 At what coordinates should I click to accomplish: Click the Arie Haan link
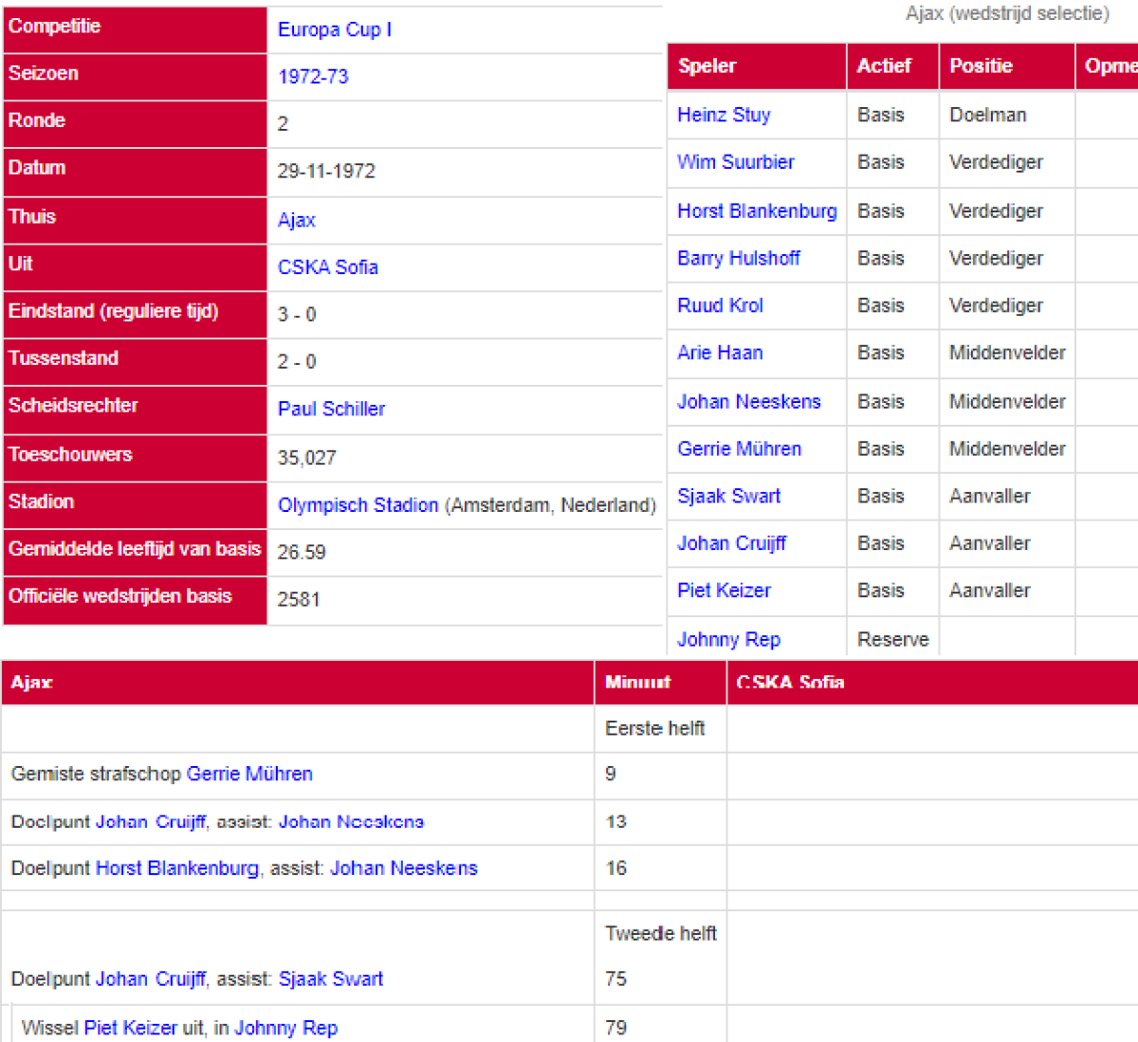click(720, 353)
